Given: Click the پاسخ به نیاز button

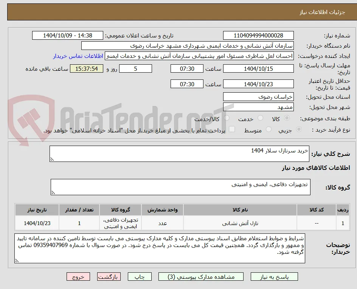Looking at the screenshot, I should click(x=274, y=277).
